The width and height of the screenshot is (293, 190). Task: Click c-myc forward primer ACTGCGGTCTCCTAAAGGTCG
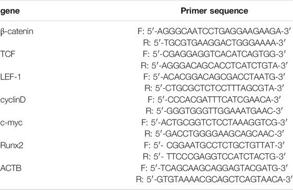click(x=214, y=123)
